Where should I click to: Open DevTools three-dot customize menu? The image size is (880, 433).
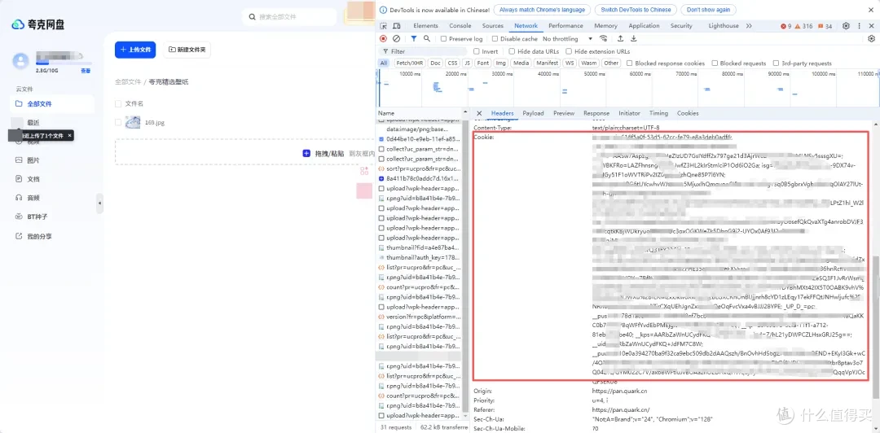860,26
